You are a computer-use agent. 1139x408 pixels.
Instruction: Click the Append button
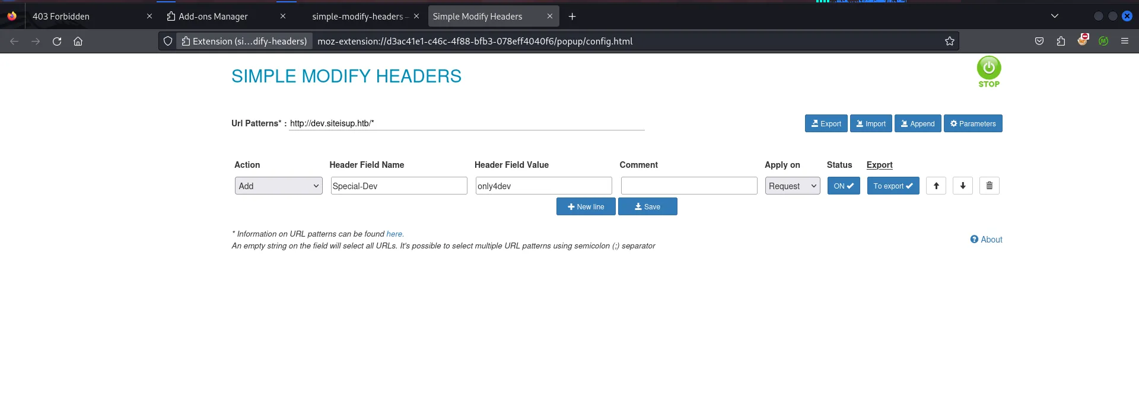pos(918,123)
